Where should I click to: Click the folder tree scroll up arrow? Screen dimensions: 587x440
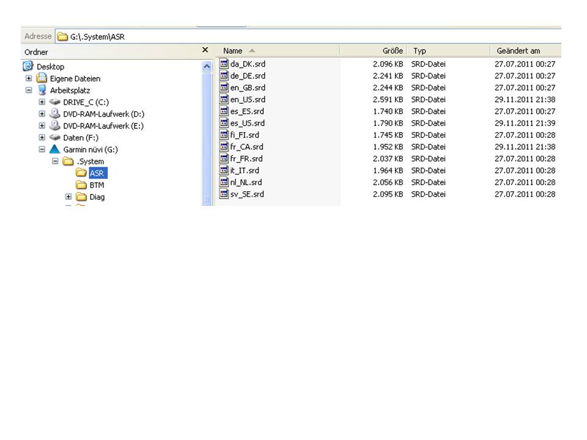(x=207, y=67)
